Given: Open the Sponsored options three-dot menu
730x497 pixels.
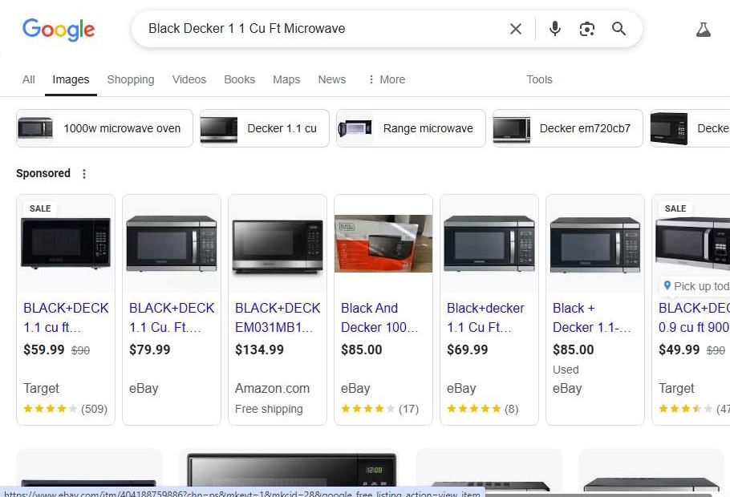Looking at the screenshot, I should [83, 174].
